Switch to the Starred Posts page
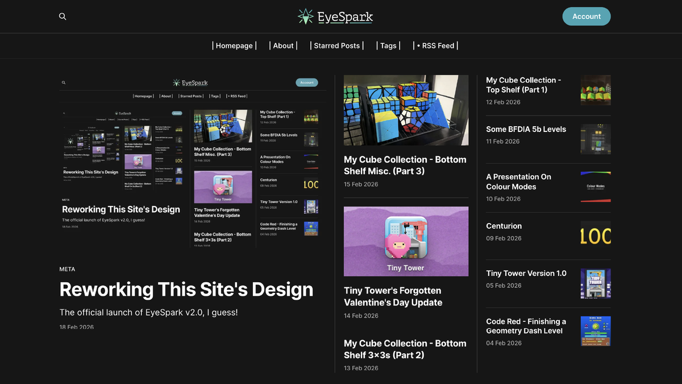This screenshot has width=682, height=384. 336,46
